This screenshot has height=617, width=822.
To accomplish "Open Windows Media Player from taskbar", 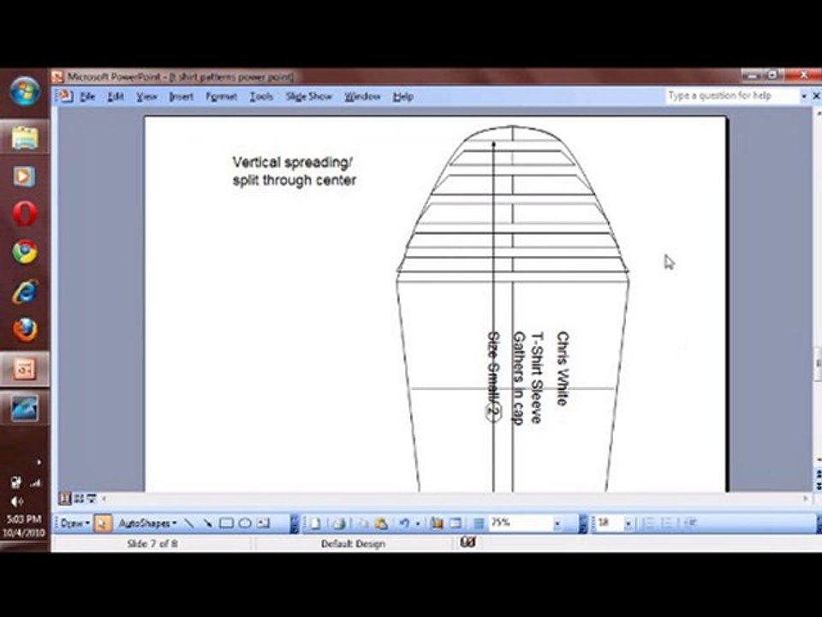I will tap(24, 177).
